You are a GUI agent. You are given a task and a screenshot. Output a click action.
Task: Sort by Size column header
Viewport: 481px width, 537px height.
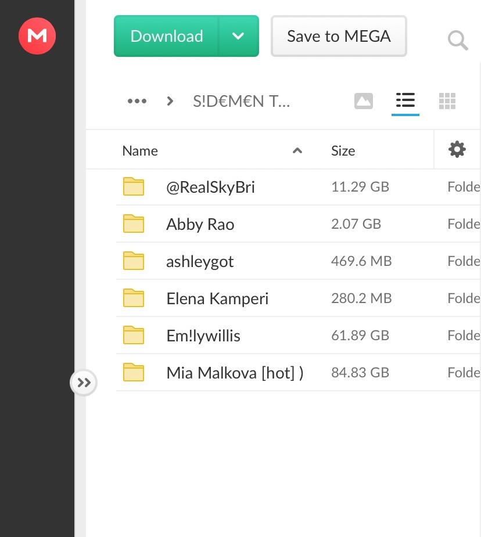[343, 151]
